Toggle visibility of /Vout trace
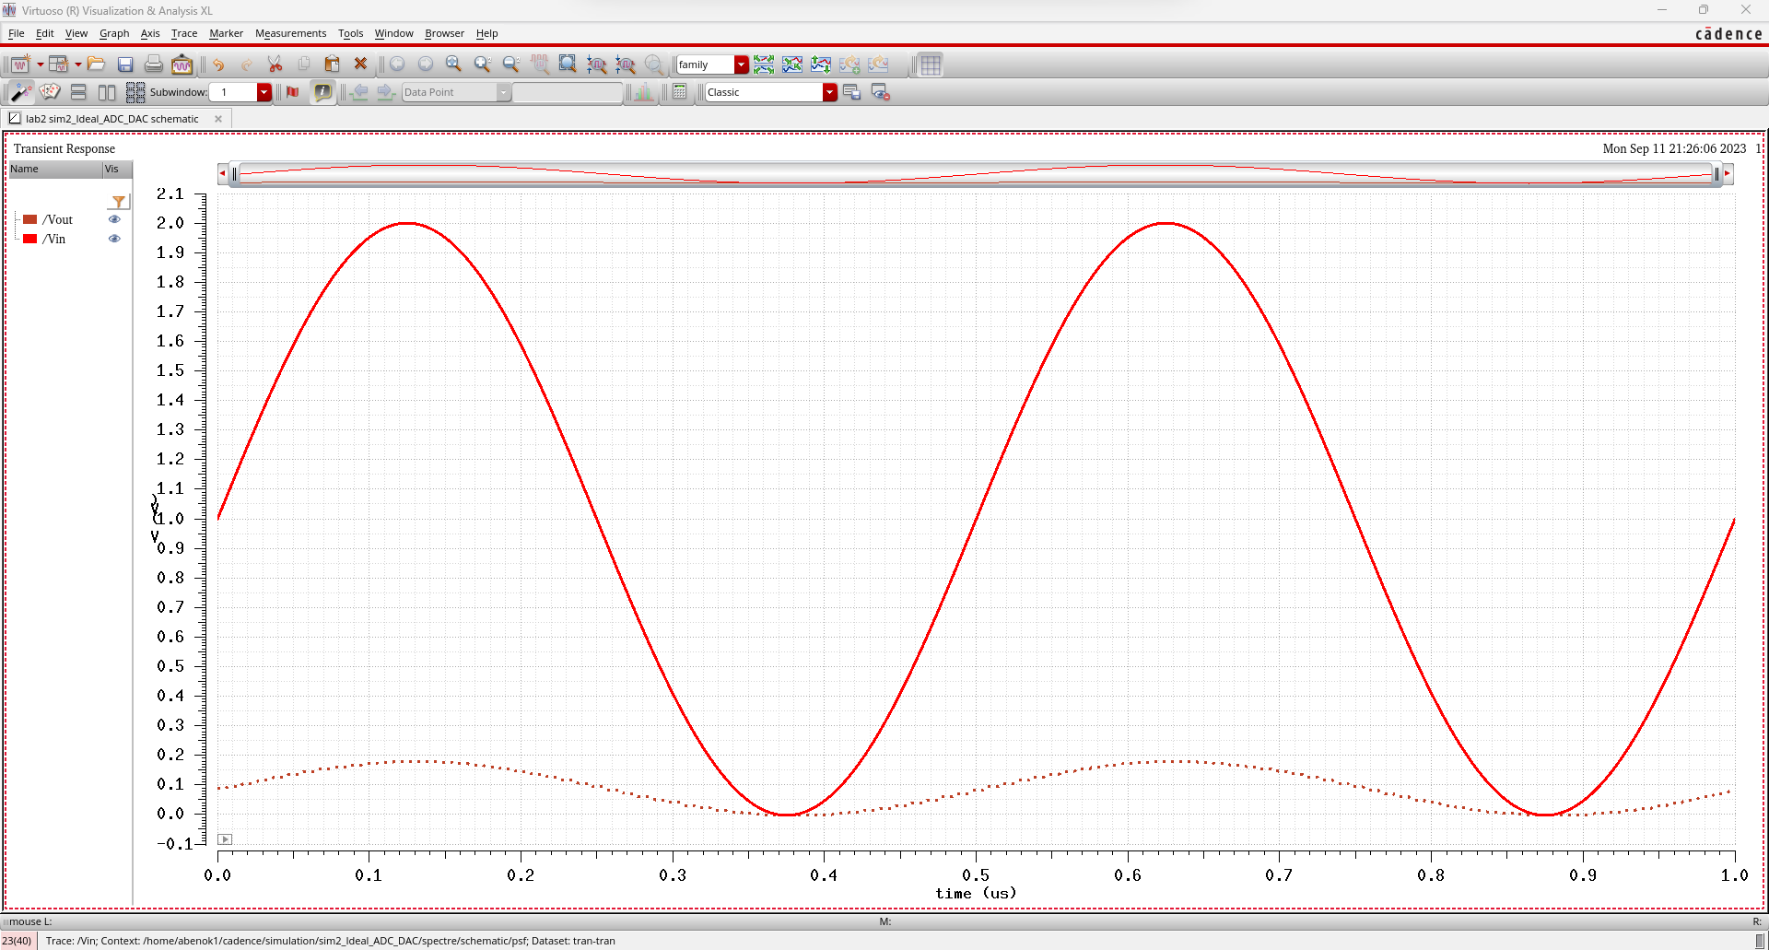Screen dimensions: 1769x950 (x=114, y=219)
